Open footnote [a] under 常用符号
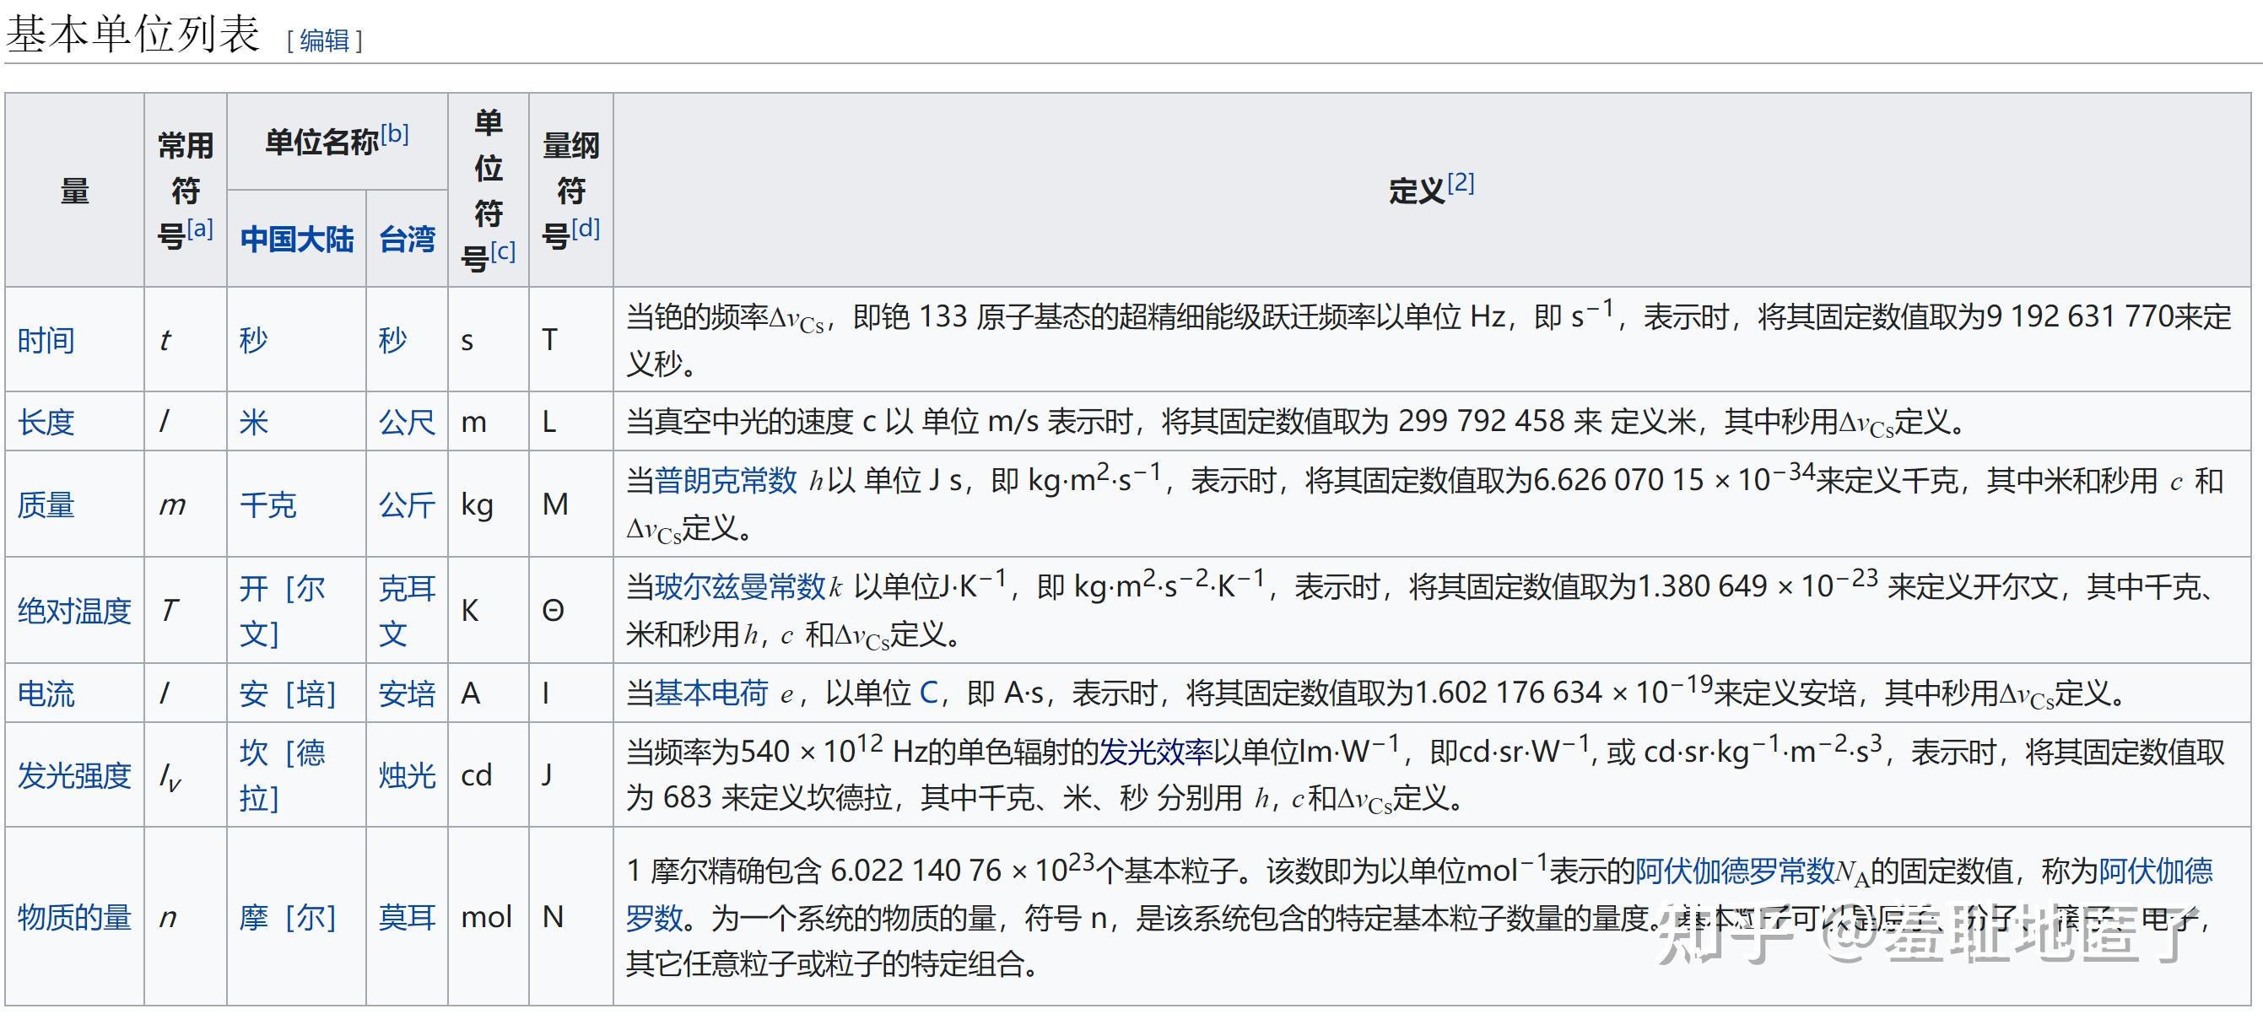 tap(199, 229)
